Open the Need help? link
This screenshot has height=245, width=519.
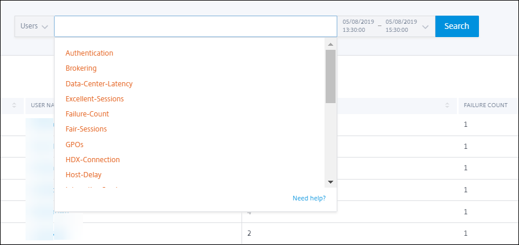pos(309,198)
